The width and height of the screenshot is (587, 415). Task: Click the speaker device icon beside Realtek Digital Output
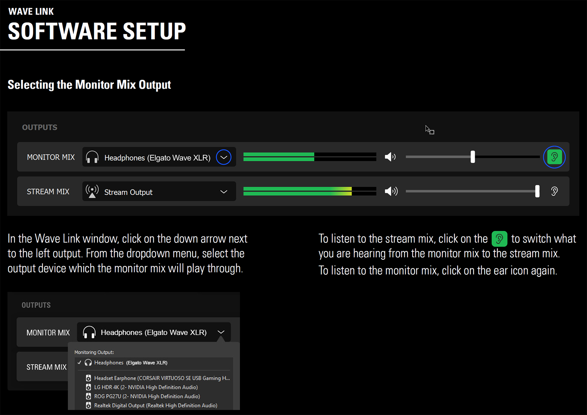point(88,405)
